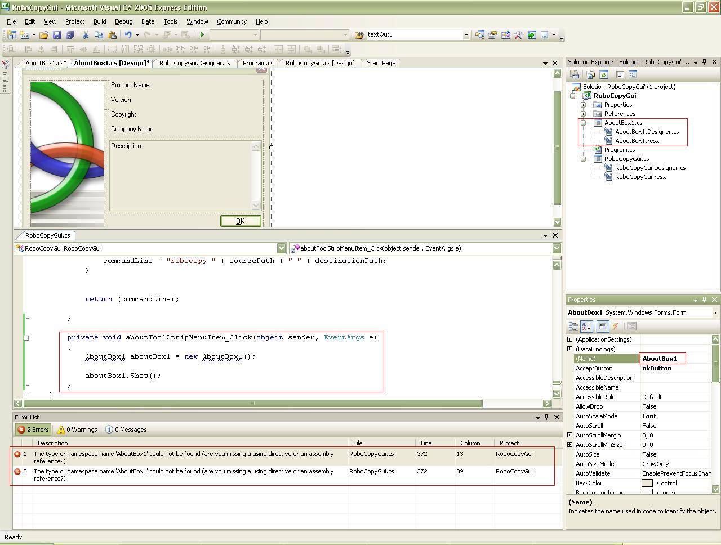Viewport: 721px width, 545px height.
Task: Click the Save All icon
Action: 69,35
